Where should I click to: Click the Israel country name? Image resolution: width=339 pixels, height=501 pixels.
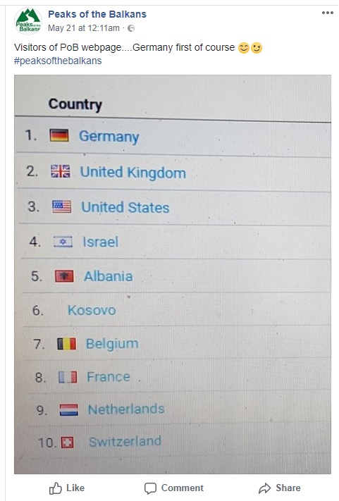tap(100, 242)
